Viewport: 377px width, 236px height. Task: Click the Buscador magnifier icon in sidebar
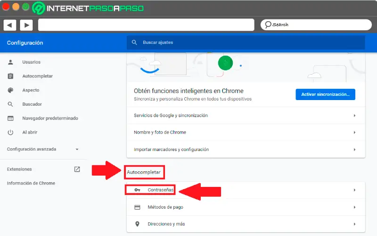click(x=10, y=104)
